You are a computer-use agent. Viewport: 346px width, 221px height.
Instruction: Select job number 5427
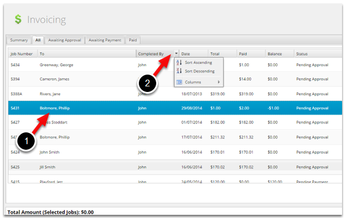15,122
